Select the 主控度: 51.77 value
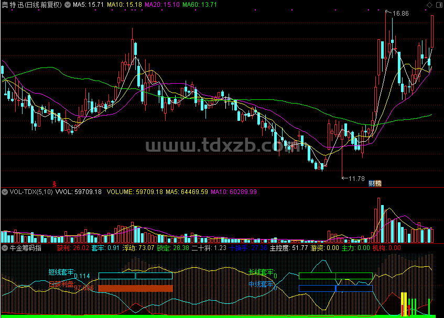This screenshot has width=444, height=318. click(x=289, y=248)
